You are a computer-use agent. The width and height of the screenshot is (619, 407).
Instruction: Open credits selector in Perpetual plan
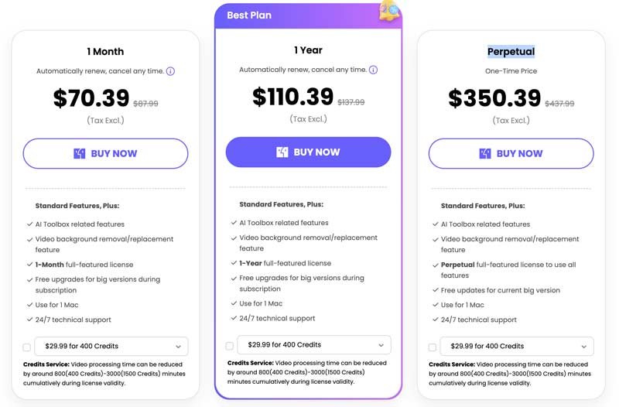click(x=517, y=346)
